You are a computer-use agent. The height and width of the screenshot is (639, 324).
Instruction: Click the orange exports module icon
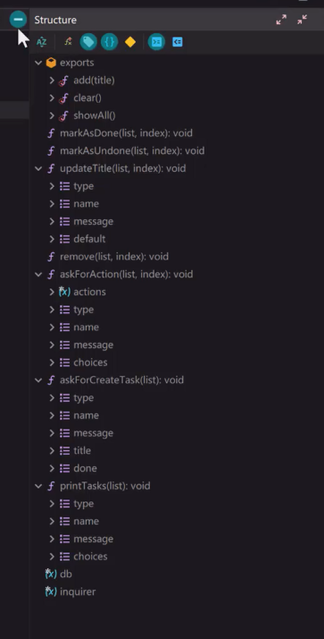51,63
